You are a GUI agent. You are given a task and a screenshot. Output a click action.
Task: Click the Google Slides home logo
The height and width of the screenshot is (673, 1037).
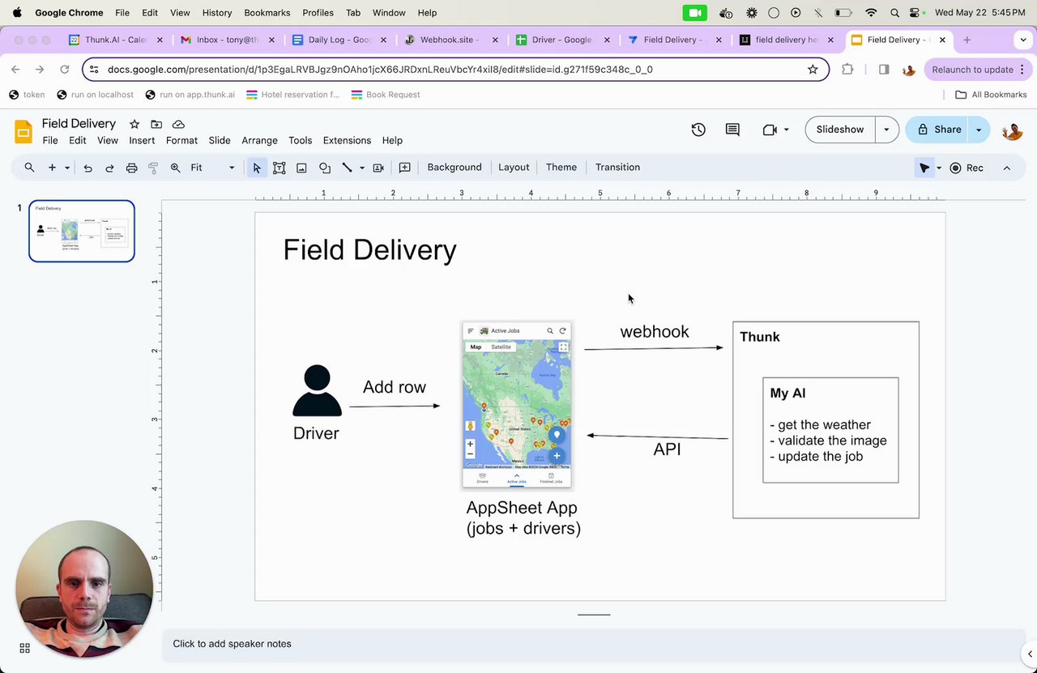click(x=23, y=131)
